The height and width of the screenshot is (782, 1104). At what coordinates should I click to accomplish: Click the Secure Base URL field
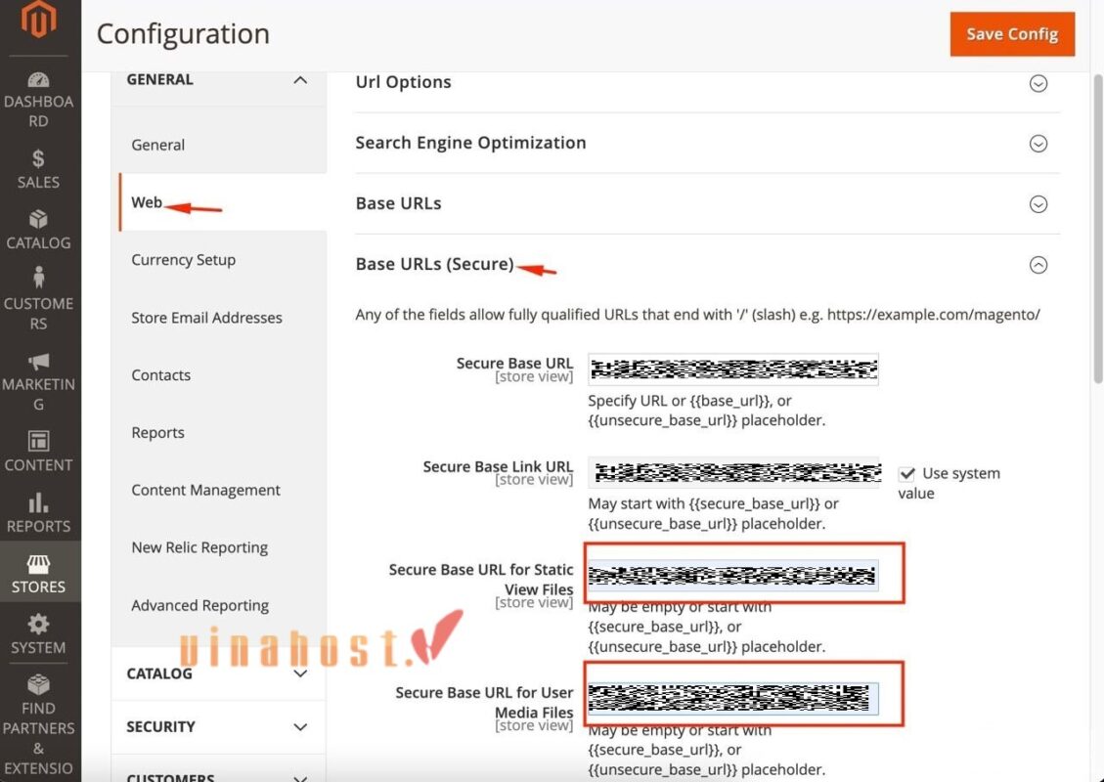coord(732,369)
